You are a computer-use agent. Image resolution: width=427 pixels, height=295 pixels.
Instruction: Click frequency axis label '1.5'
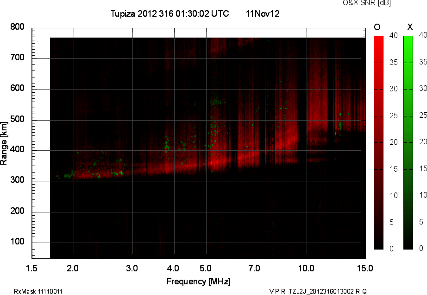[x=31, y=268]
